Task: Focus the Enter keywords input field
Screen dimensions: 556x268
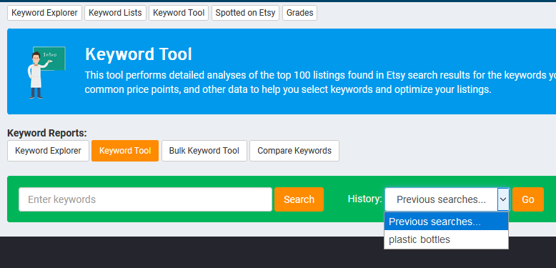Action: [x=145, y=199]
